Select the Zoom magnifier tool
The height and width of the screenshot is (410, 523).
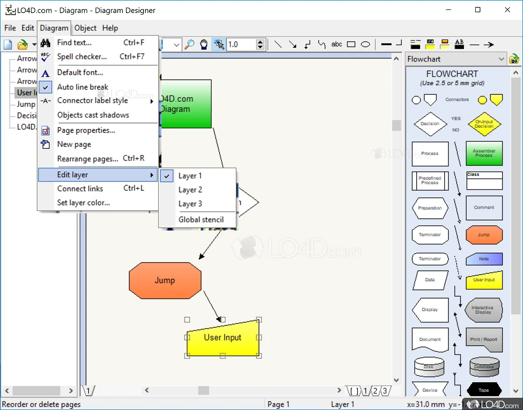189,44
